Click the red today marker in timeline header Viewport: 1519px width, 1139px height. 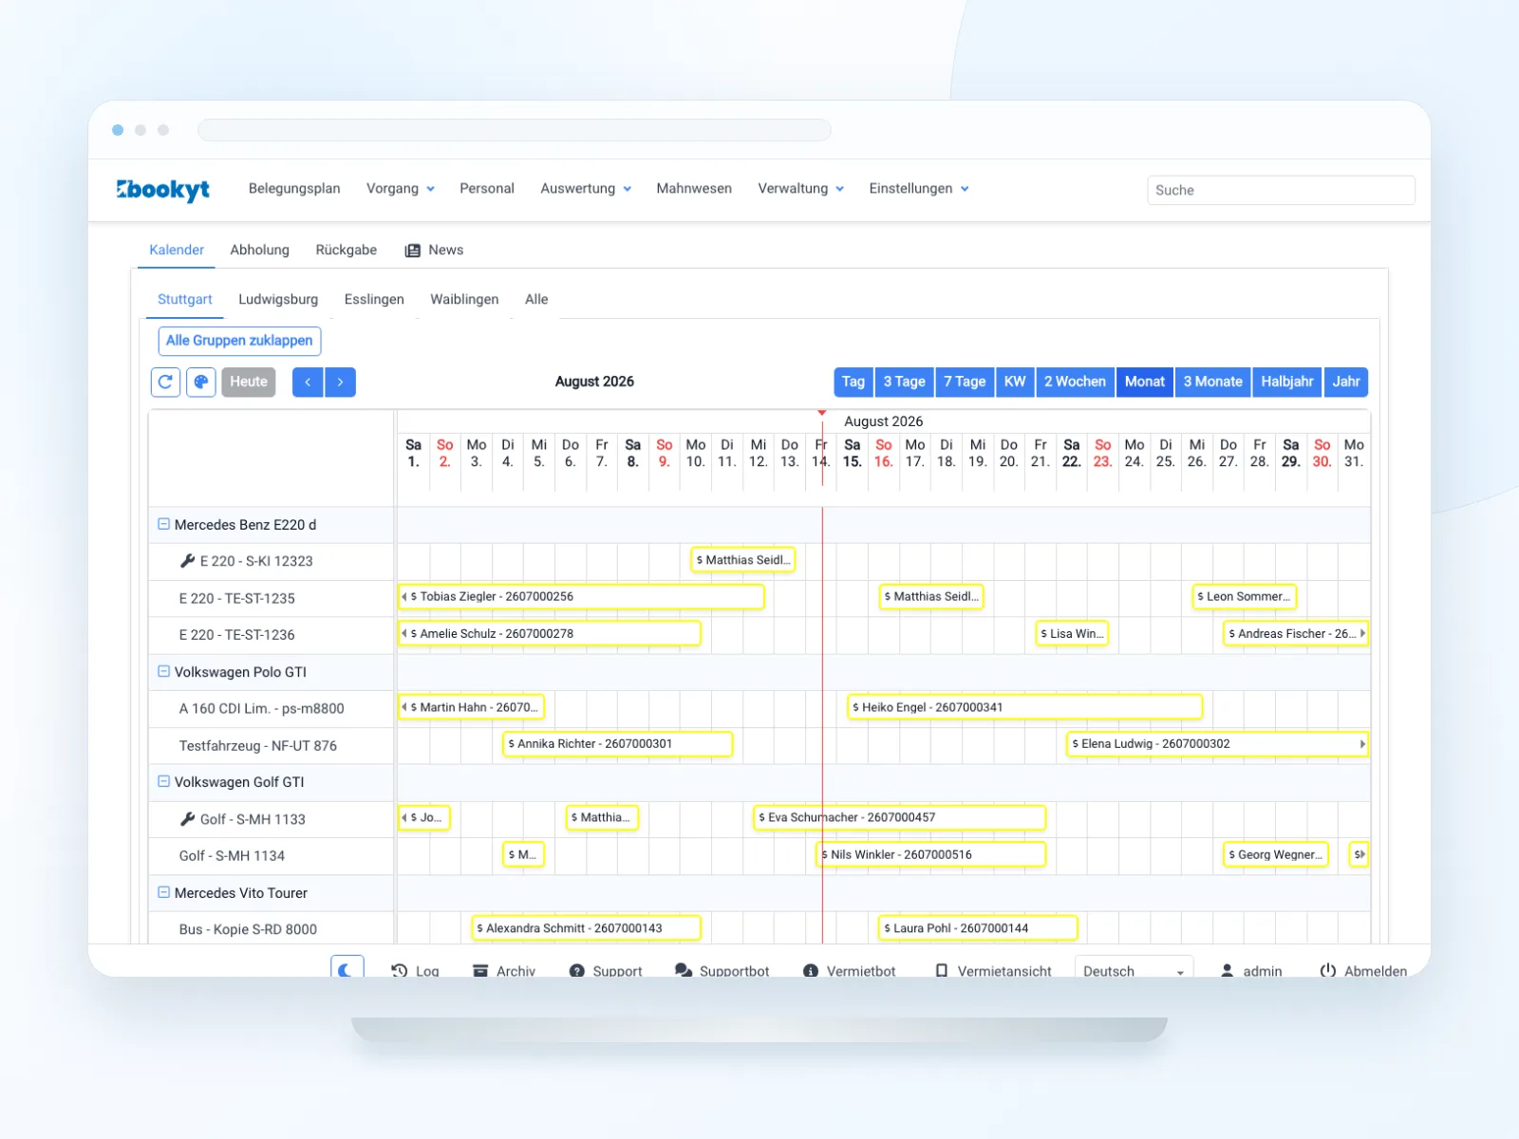click(x=822, y=413)
